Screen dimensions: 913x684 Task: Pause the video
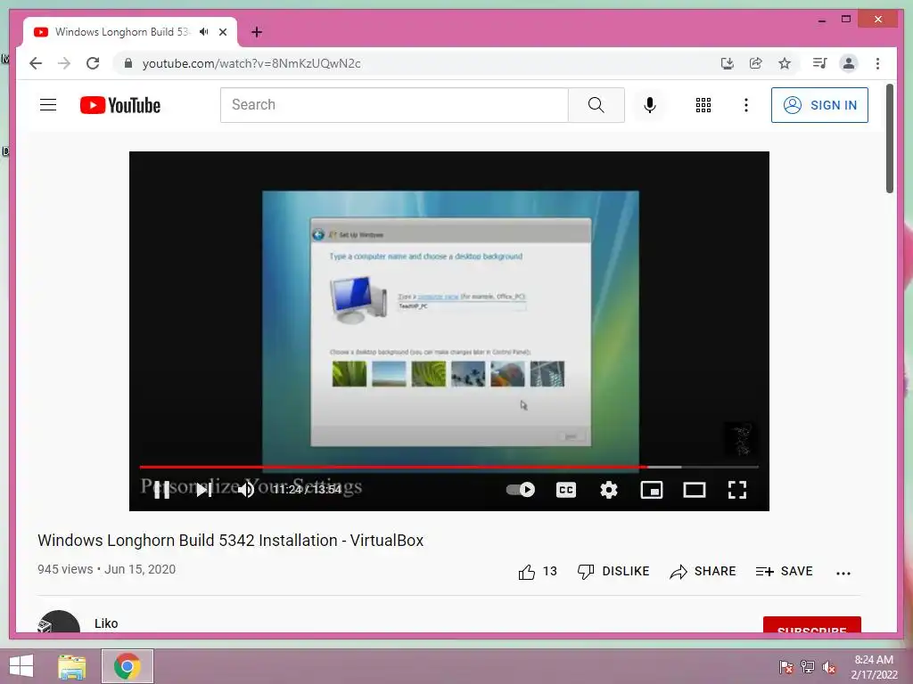[161, 490]
